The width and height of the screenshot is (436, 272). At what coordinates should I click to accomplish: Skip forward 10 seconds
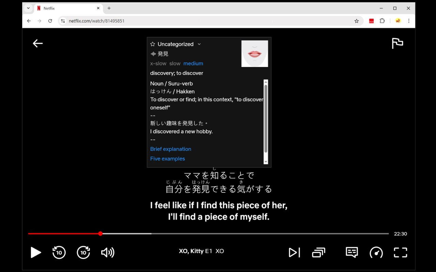point(83,252)
